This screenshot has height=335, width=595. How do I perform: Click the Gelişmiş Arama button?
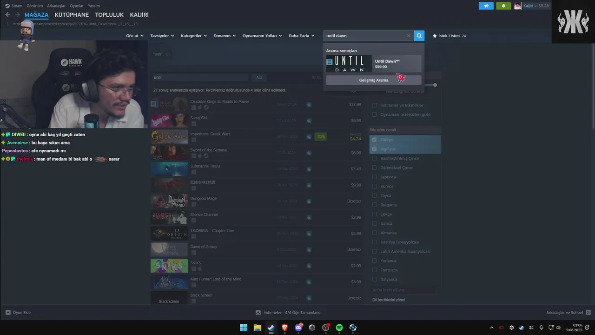[x=374, y=80]
